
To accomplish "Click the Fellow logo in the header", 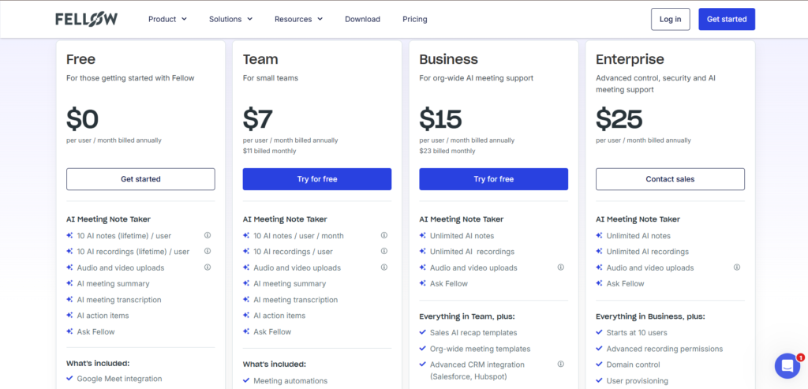I will click(87, 19).
